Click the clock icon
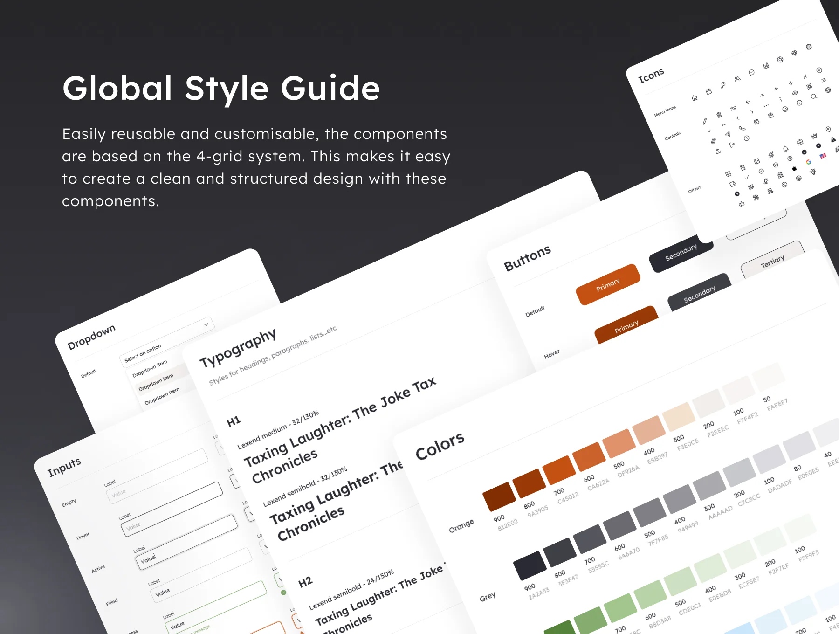This screenshot has width=839, height=634. 747,138
